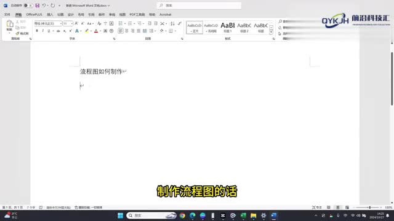
Task: Align text to center
Action: pyautogui.click(x=127, y=31)
